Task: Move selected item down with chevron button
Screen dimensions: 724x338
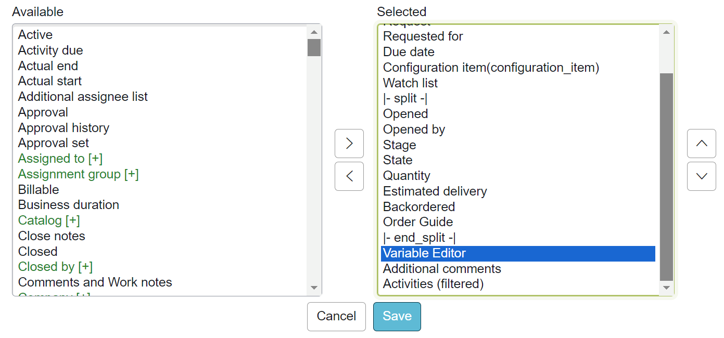Action: [701, 176]
